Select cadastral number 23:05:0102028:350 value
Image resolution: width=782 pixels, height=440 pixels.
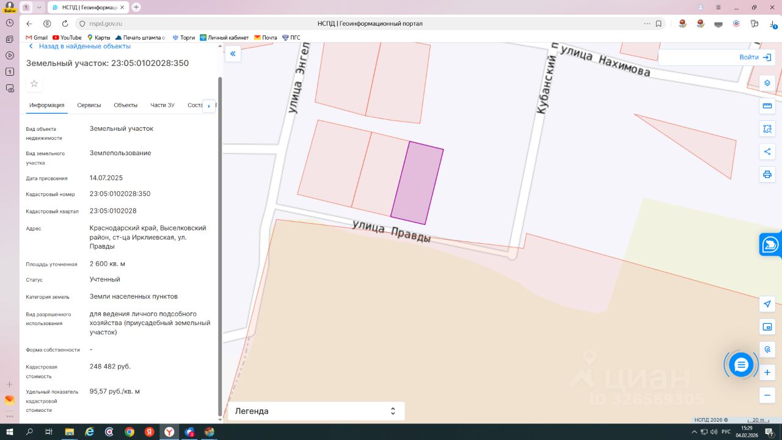pyautogui.click(x=120, y=194)
